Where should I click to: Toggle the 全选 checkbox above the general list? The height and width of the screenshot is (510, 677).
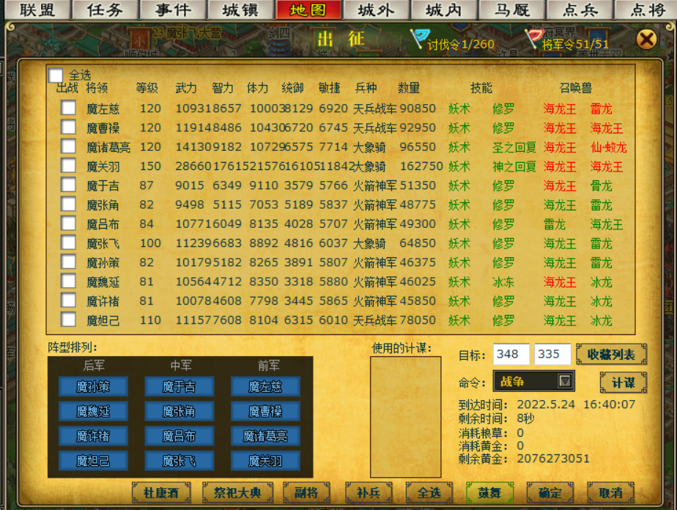click(56, 75)
